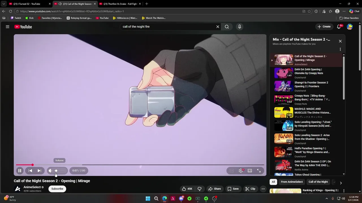This screenshot has width=362, height=203.
Task: Go to the previous video in the mix
Action: tap(30, 171)
